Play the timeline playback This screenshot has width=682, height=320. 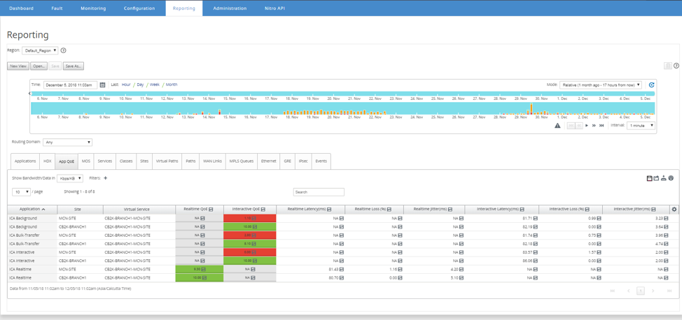(x=587, y=126)
